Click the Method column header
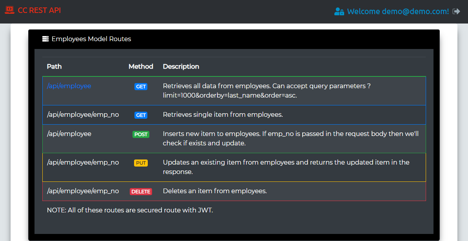 (x=141, y=66)
